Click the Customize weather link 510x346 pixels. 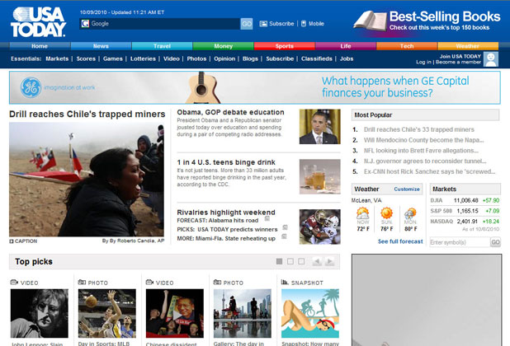(x=407, y=189)
